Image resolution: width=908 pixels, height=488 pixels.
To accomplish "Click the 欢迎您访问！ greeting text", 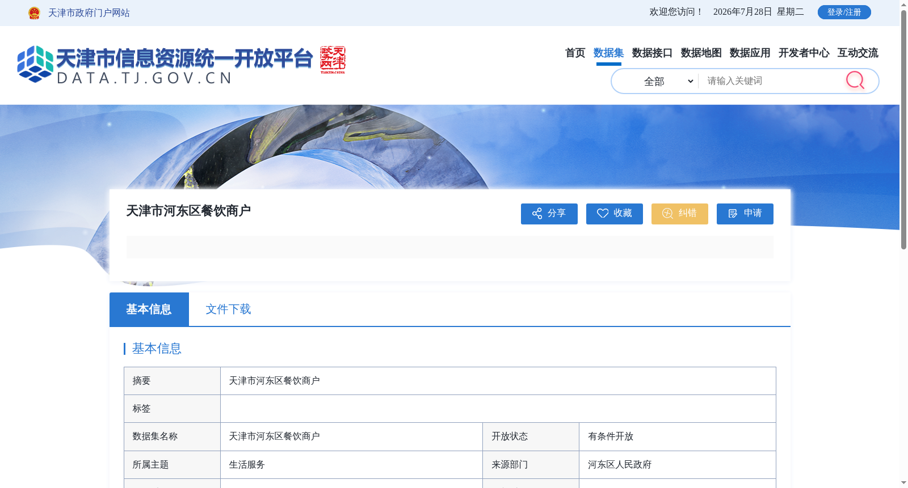I will click(x=676, y=12).
